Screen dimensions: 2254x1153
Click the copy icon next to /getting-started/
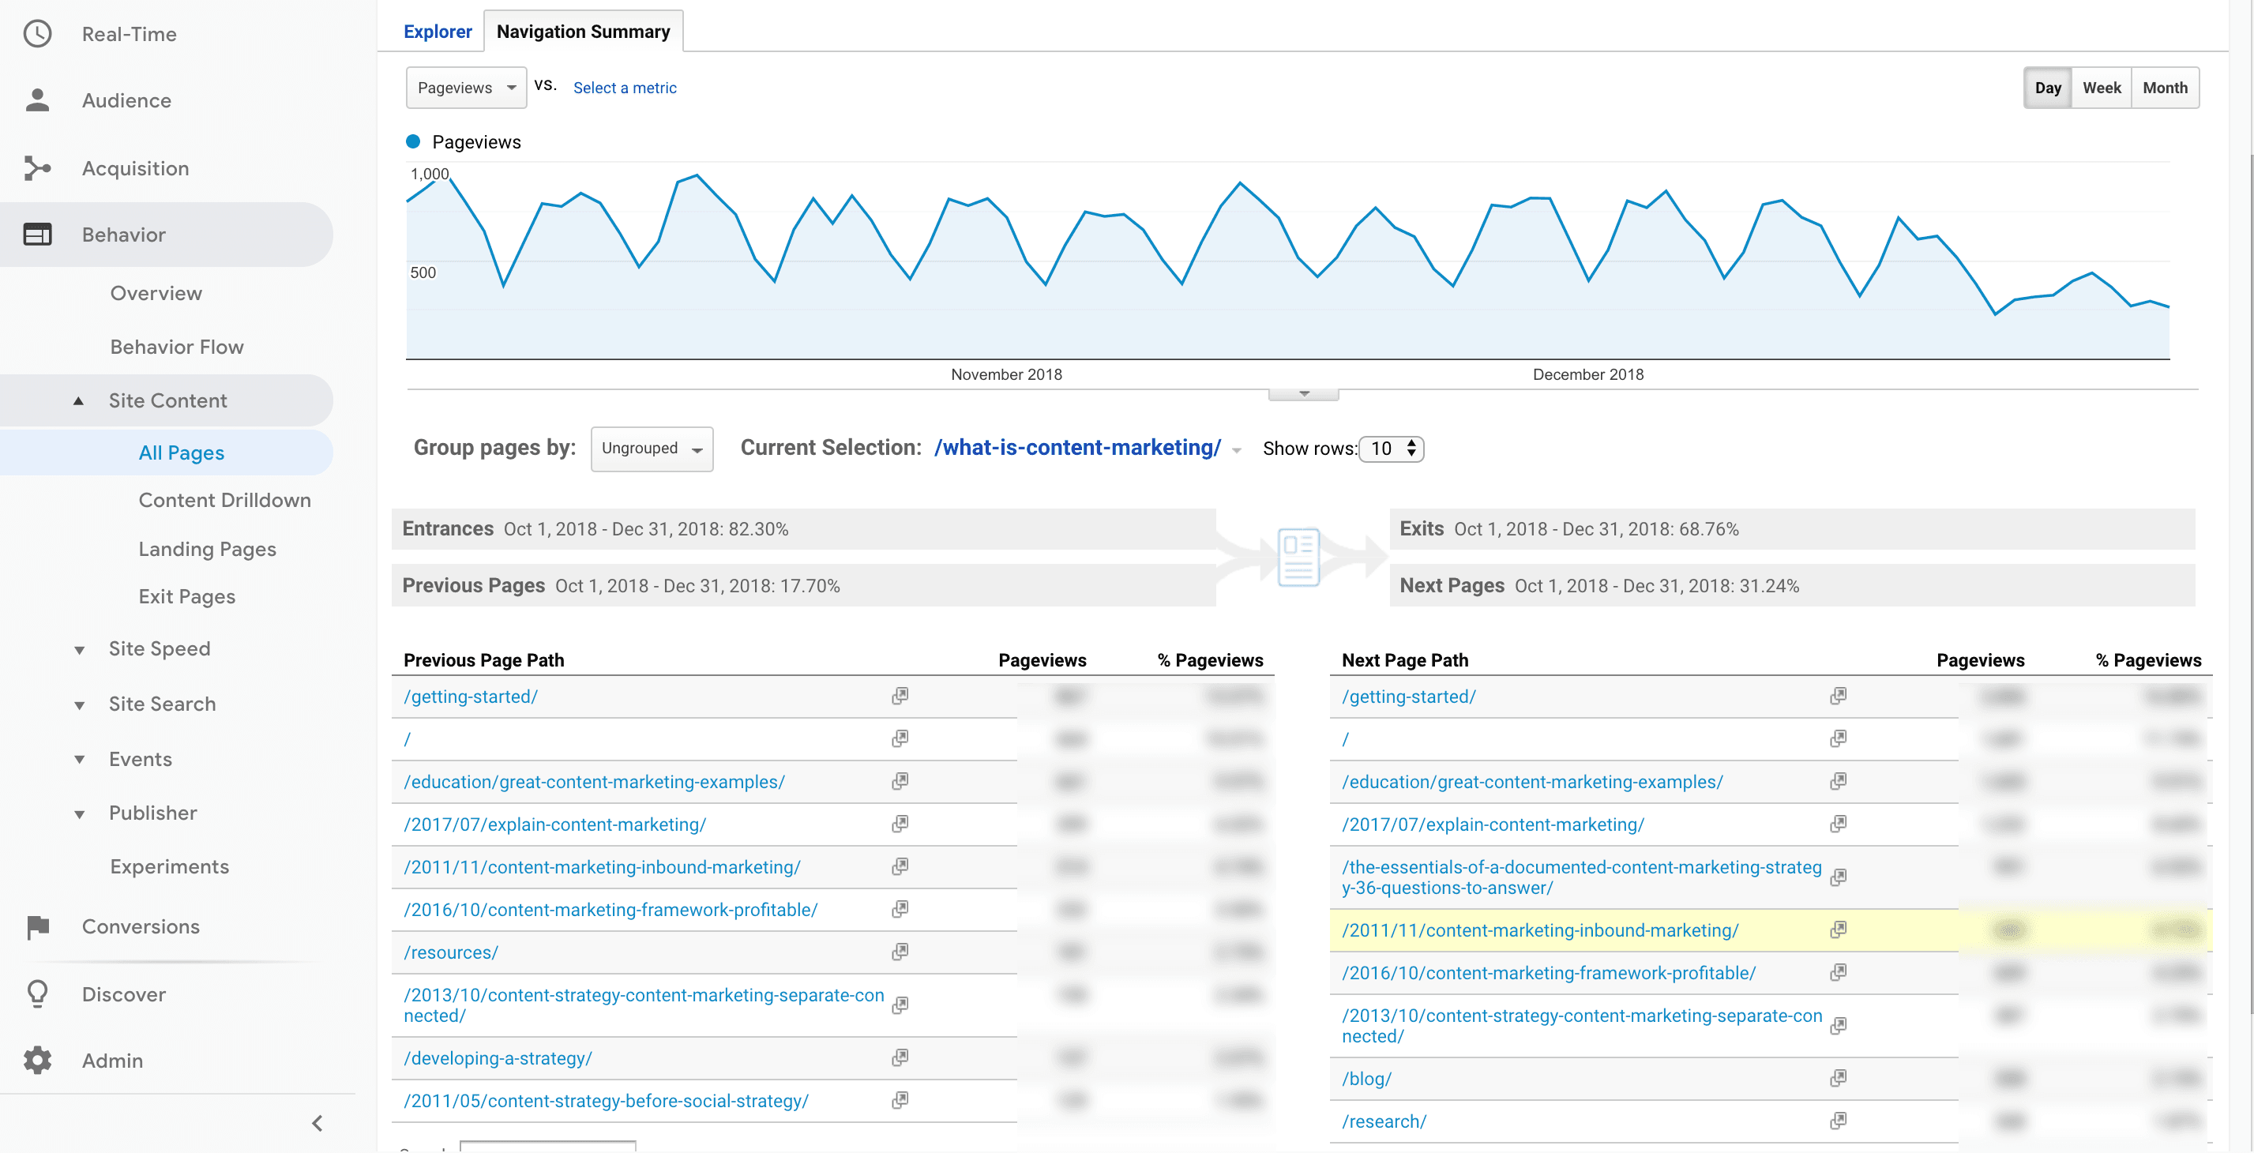tap(899, 696)
